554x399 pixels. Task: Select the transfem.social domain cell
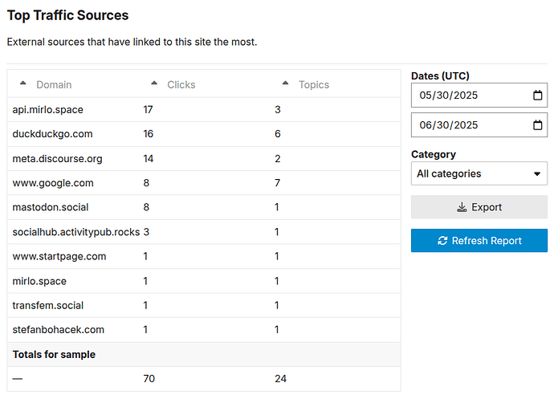point(47,305)
